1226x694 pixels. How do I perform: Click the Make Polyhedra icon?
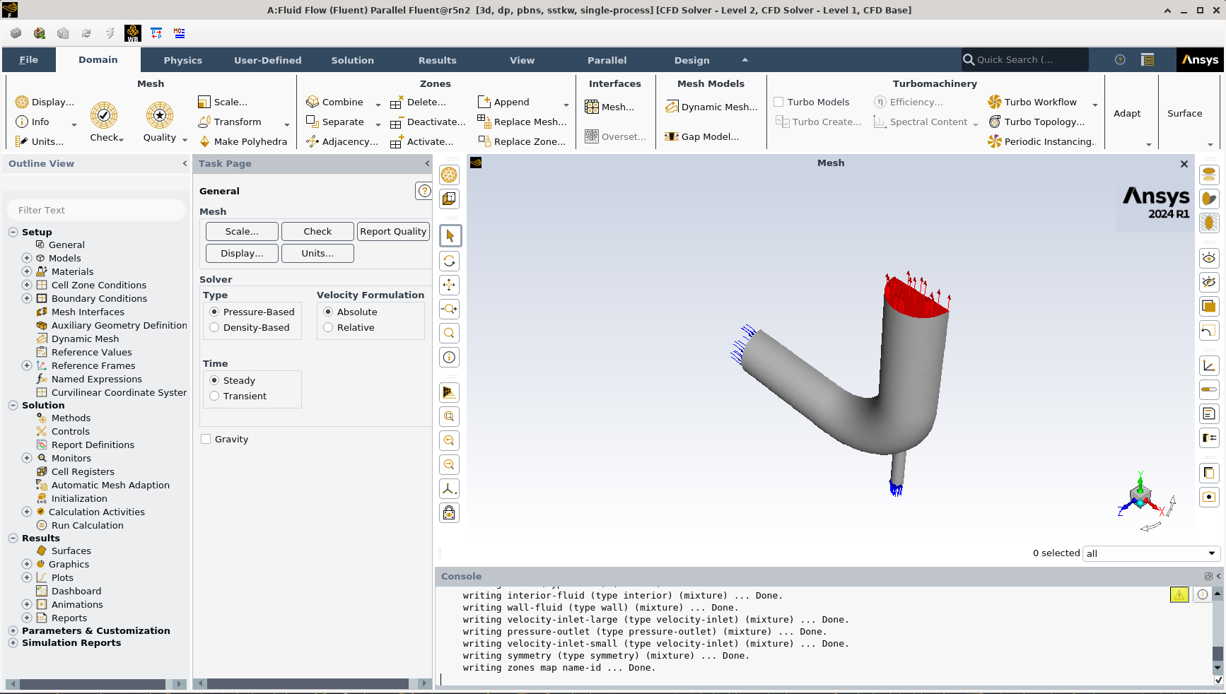(x=205, y=141)
